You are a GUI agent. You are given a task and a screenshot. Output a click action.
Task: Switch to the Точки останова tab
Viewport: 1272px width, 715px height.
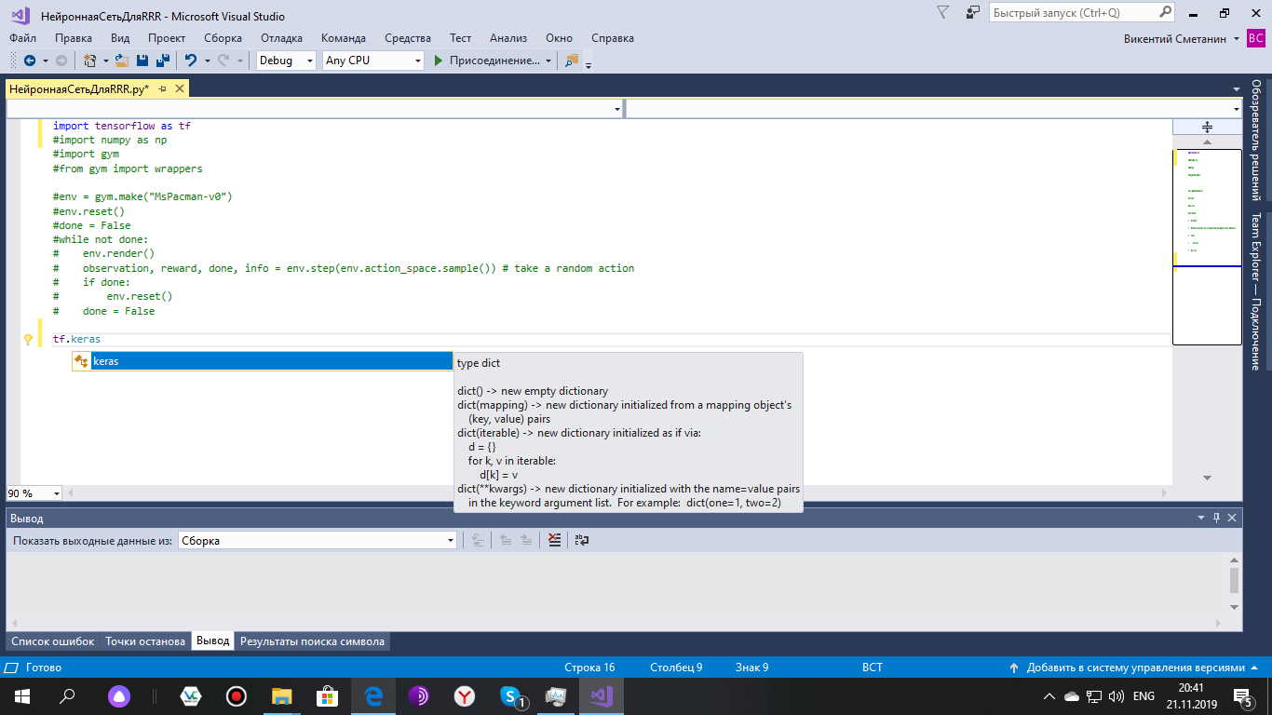pyautogui.click(x=145, y=641)
